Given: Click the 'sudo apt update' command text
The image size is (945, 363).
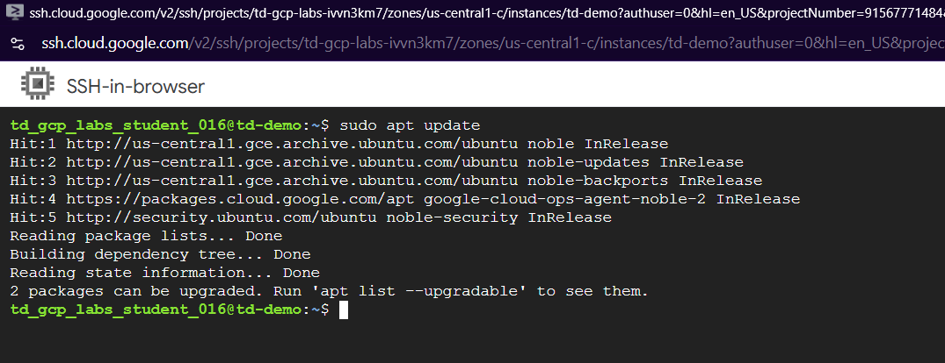Looking at the screenshot, I should [410, 125].
